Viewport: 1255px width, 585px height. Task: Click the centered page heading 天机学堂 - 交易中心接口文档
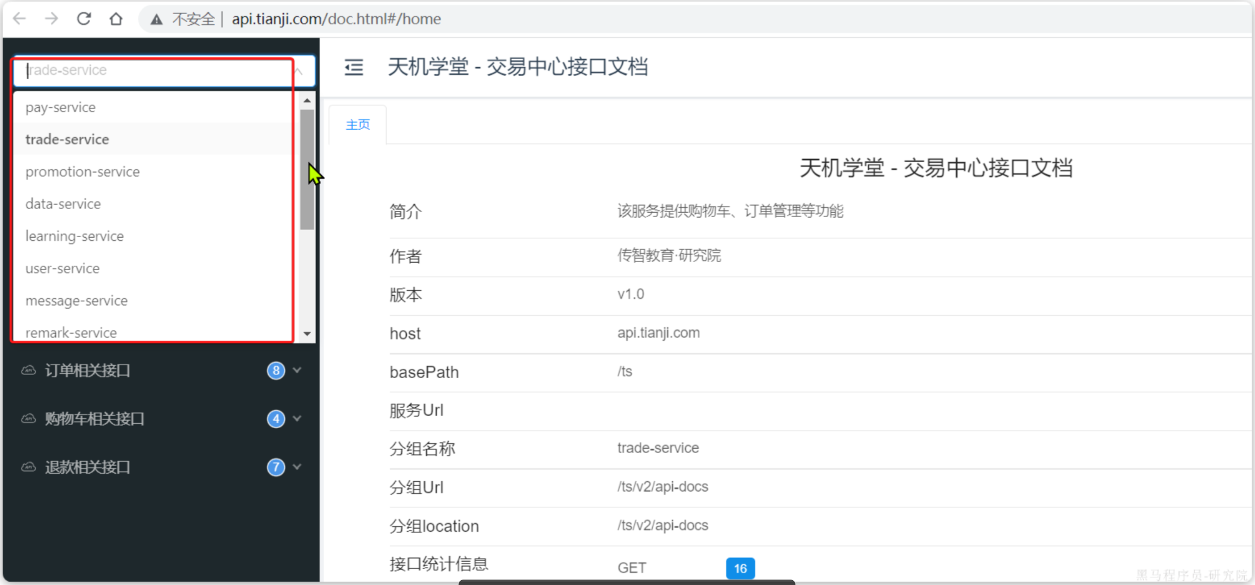(936, 168)
